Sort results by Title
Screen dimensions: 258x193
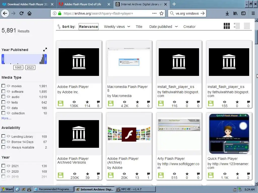[139, 27]
